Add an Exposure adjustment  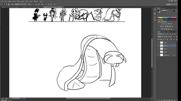pos(169,24)
